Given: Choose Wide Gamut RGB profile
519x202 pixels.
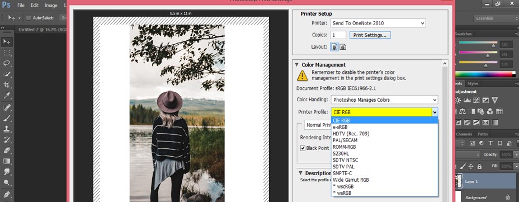Looking at the screenshot, I should [x=384, y=180].
